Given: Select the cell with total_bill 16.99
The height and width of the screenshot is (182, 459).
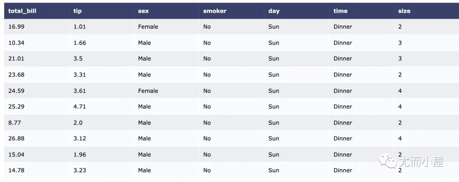Looking at the screenshot, I should tap(17, 27).
